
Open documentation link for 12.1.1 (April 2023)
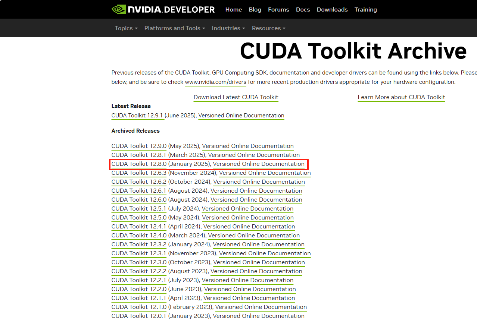(249, 298)
